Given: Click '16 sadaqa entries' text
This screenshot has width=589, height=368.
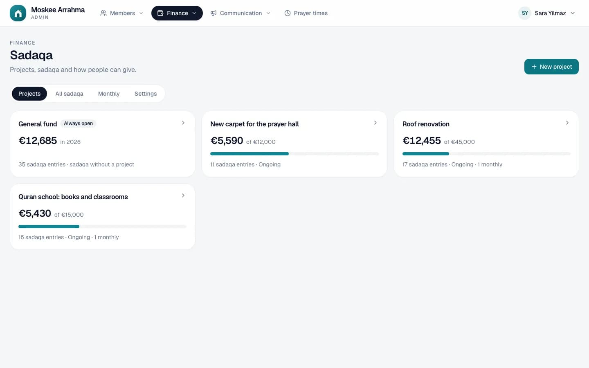Looking at the screenshot, I should point(41,237).
